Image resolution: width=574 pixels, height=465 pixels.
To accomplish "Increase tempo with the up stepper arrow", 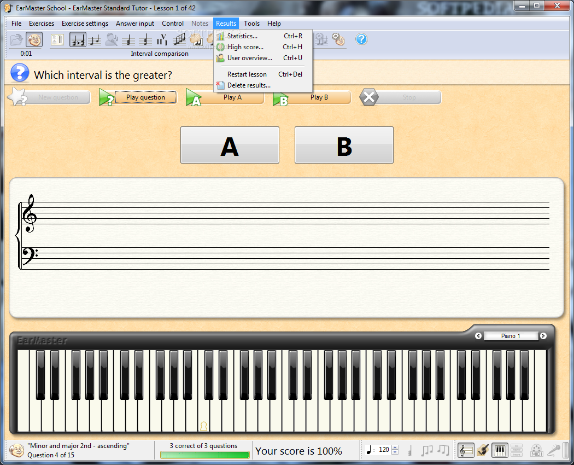I will coord(395,447).
